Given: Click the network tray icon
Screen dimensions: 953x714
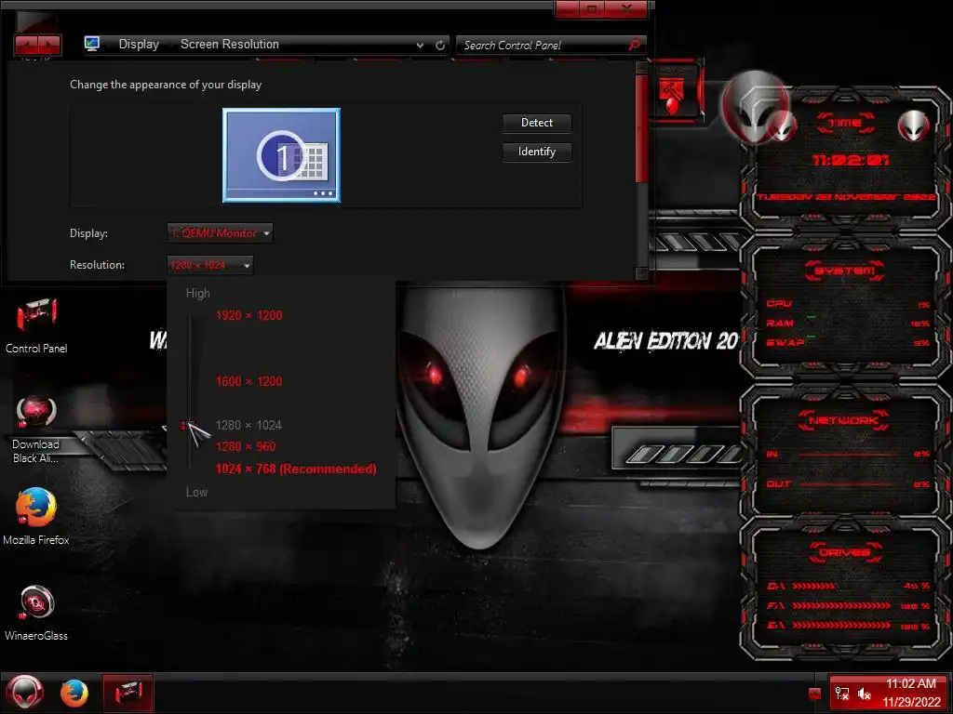Looking at the screenshot, I should (842, 694).
